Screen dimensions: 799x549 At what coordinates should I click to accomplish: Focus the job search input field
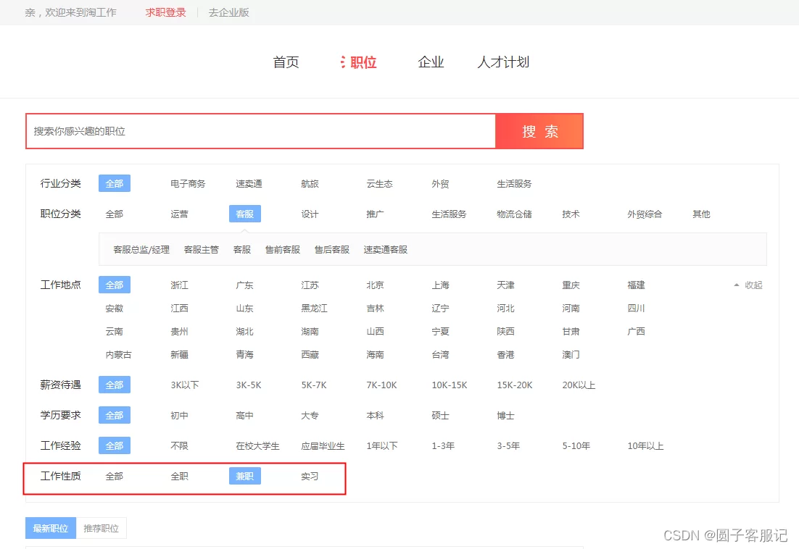pos(261,131)
